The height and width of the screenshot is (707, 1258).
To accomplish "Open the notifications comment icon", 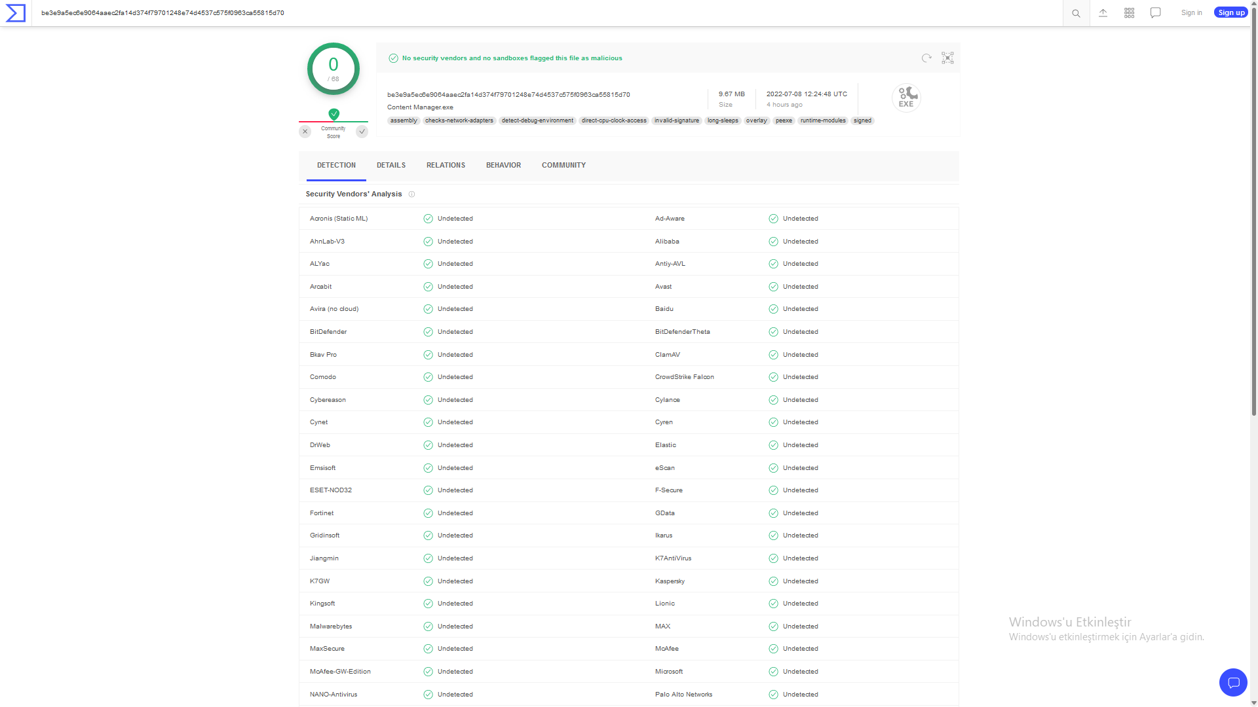I will click(x=1155, y=13).
